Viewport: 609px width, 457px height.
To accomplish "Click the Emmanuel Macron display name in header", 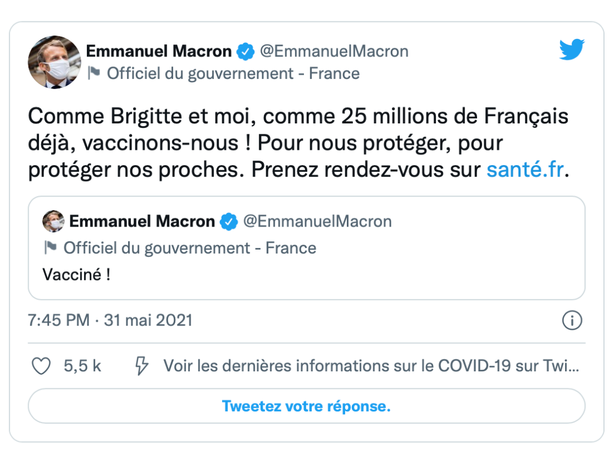I will click(158, 52).
